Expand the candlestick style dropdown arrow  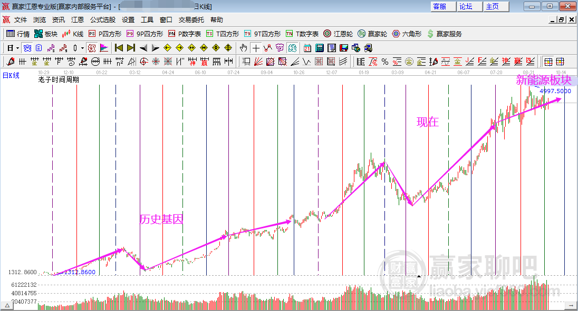pyautogui.click(x=83, y=48)
